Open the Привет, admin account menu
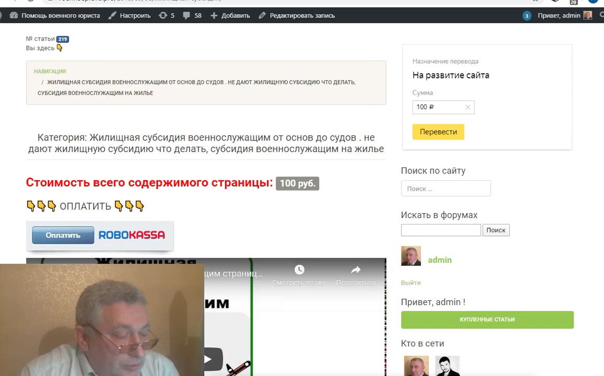The image size is (604, 376). [559, 15]
